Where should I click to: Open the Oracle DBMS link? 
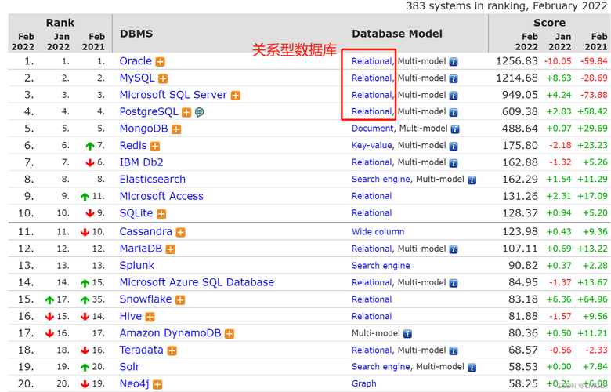136,61
